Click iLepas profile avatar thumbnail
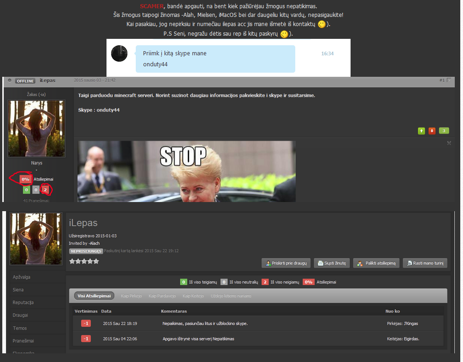The image size is (463, 362). pos(36,239)
